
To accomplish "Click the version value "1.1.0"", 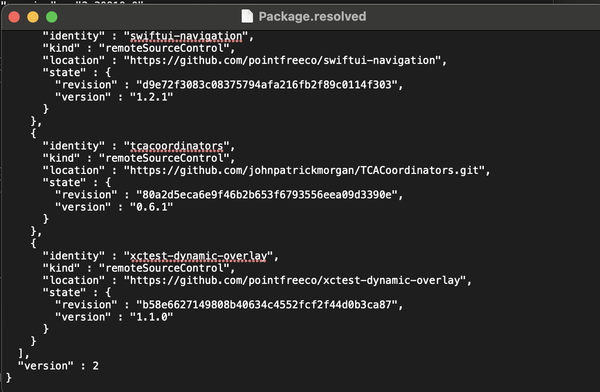I will [x=152, y=317].
